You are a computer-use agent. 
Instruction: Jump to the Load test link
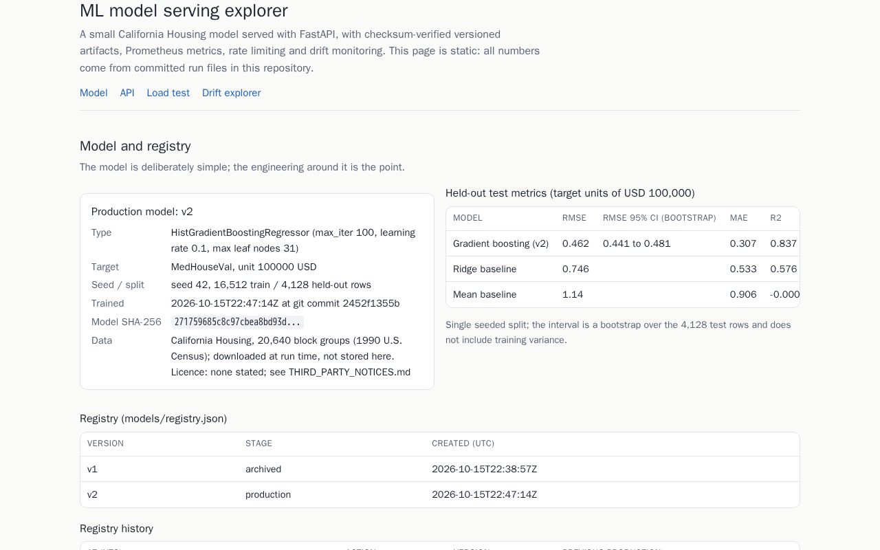[168, 93]
